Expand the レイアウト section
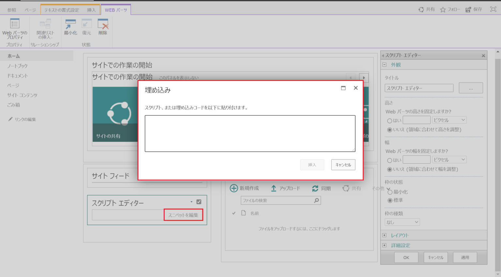The width and height of the screenshot is (501, 277). click(x=385, y=235)
